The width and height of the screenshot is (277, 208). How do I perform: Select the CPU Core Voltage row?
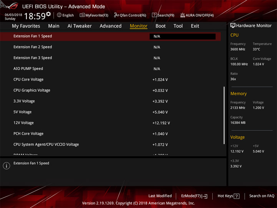tap(110, 80)
